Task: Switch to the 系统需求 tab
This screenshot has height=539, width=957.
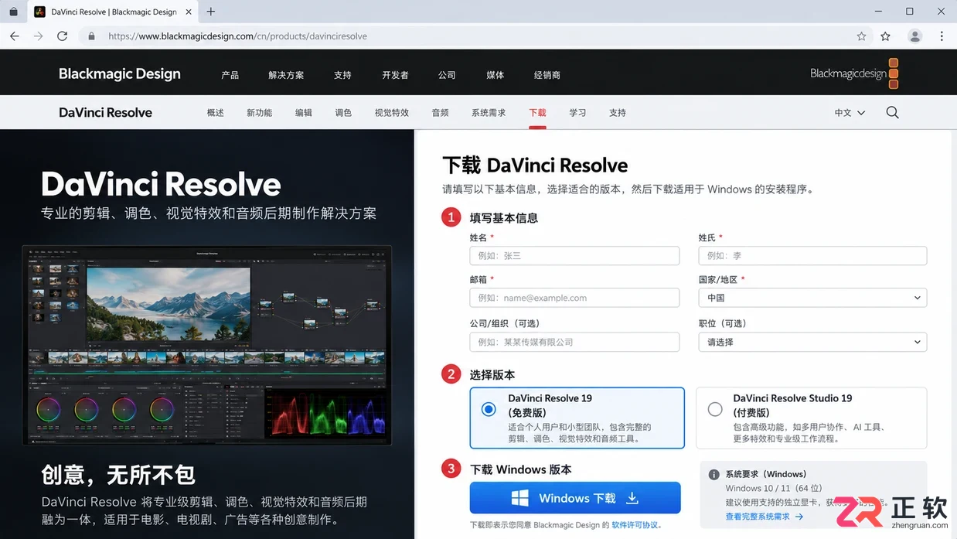Action: click(x=489, y=113)
